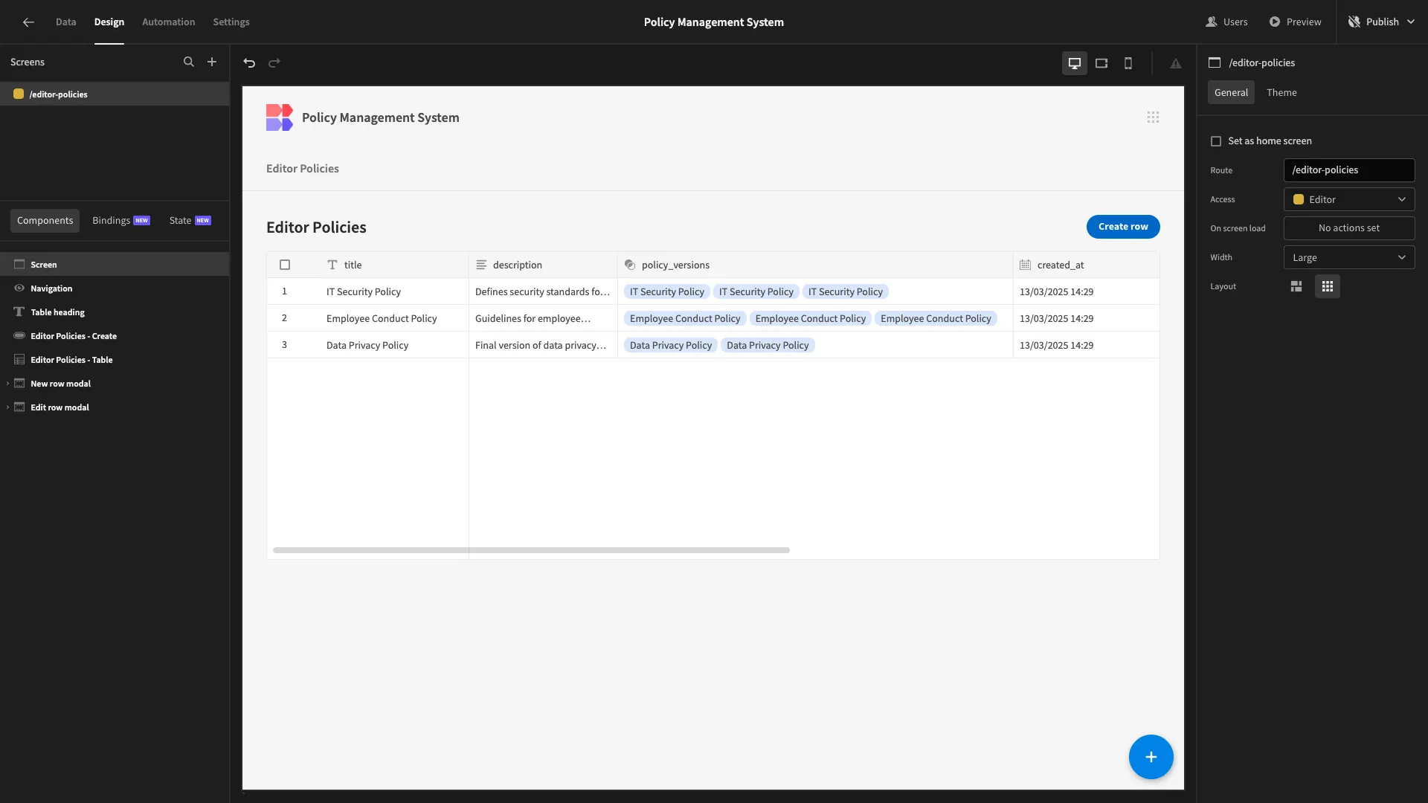Viewport: 1428px width, 803px height.
Task: Select the Theme settings tab
Action: pyautogui.click(x=1281, y=93)
